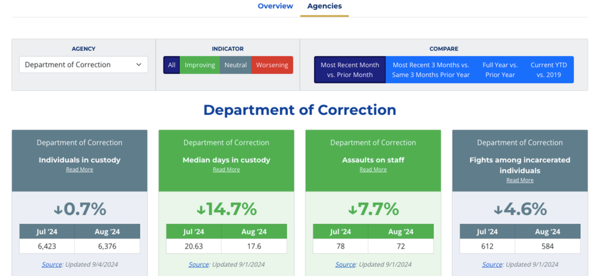This screenshot has height=276, width=597.
Task: Click the 17.6 table cell
Action: [254, 246]
